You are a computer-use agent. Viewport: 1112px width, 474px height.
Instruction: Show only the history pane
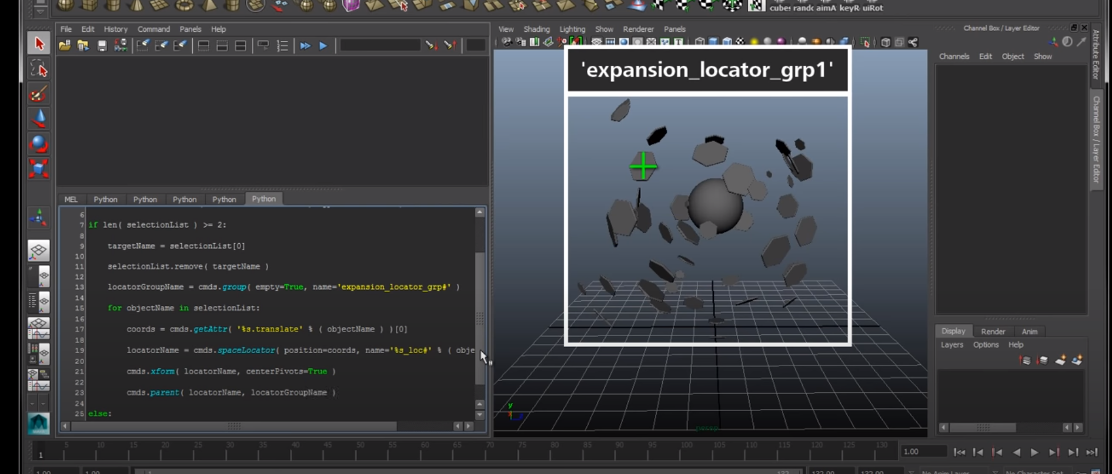click(x=203, y=46)
